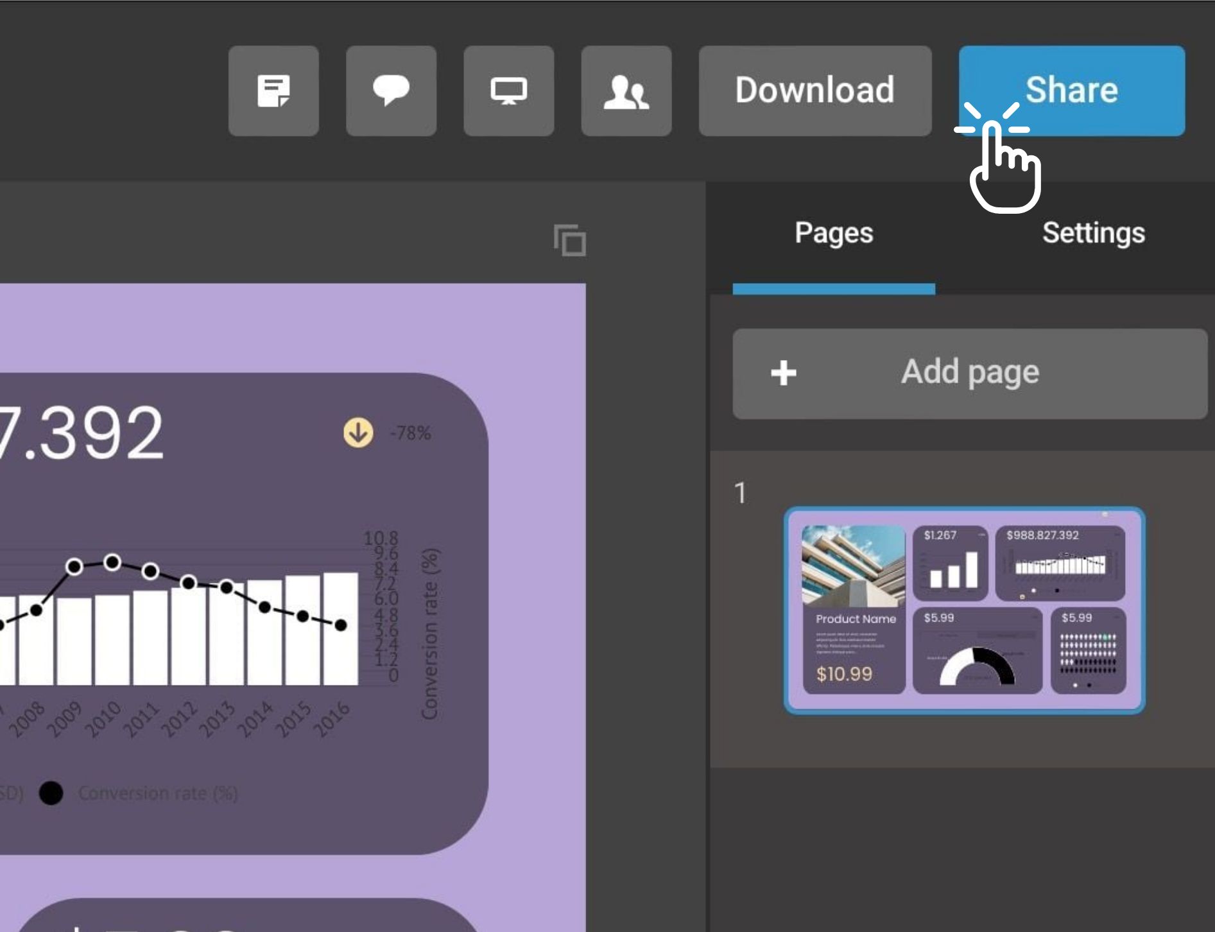Click the -78% percentage label
Viewport: 1215px width, 932px height.
pos(409,433)
